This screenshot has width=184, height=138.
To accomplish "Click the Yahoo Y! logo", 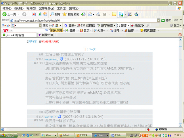I will tap(5, 30).
